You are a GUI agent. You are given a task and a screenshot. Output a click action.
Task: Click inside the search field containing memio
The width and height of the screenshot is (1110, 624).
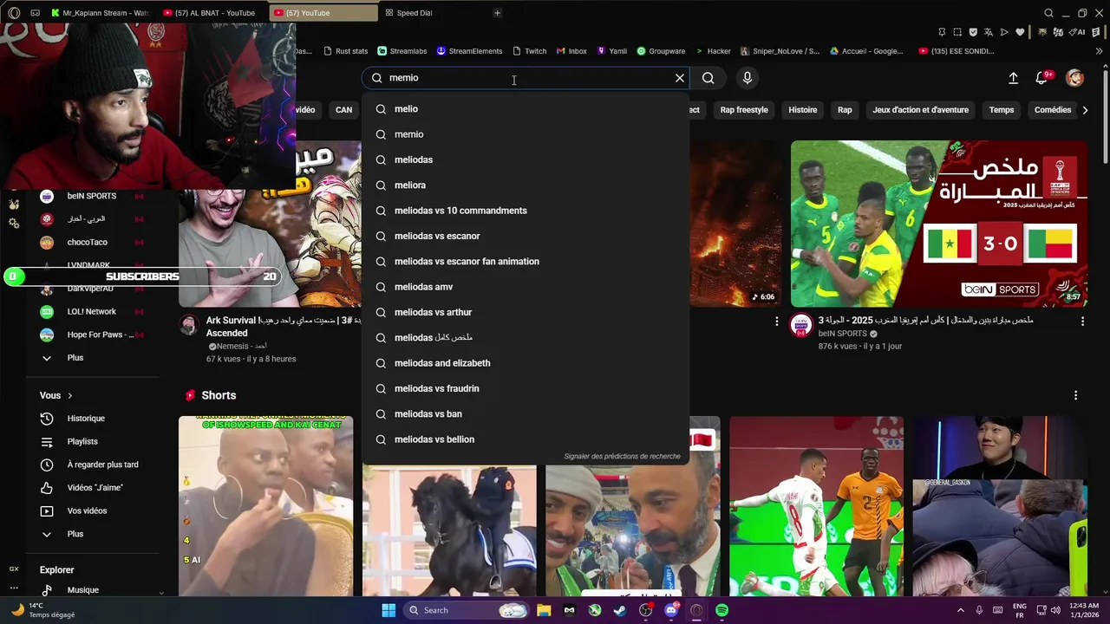525,78
